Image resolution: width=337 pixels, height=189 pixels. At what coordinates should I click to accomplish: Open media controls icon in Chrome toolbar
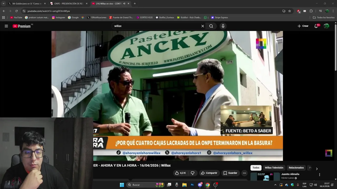click(320, 11)
